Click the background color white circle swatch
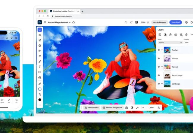193x133 pixels. tap(39, 89)
